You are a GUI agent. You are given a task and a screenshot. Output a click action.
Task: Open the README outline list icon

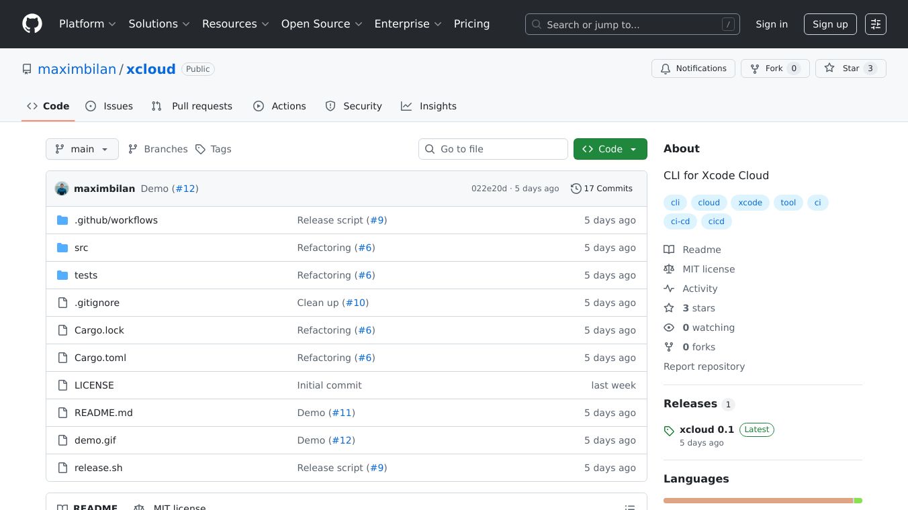[629, 507]
